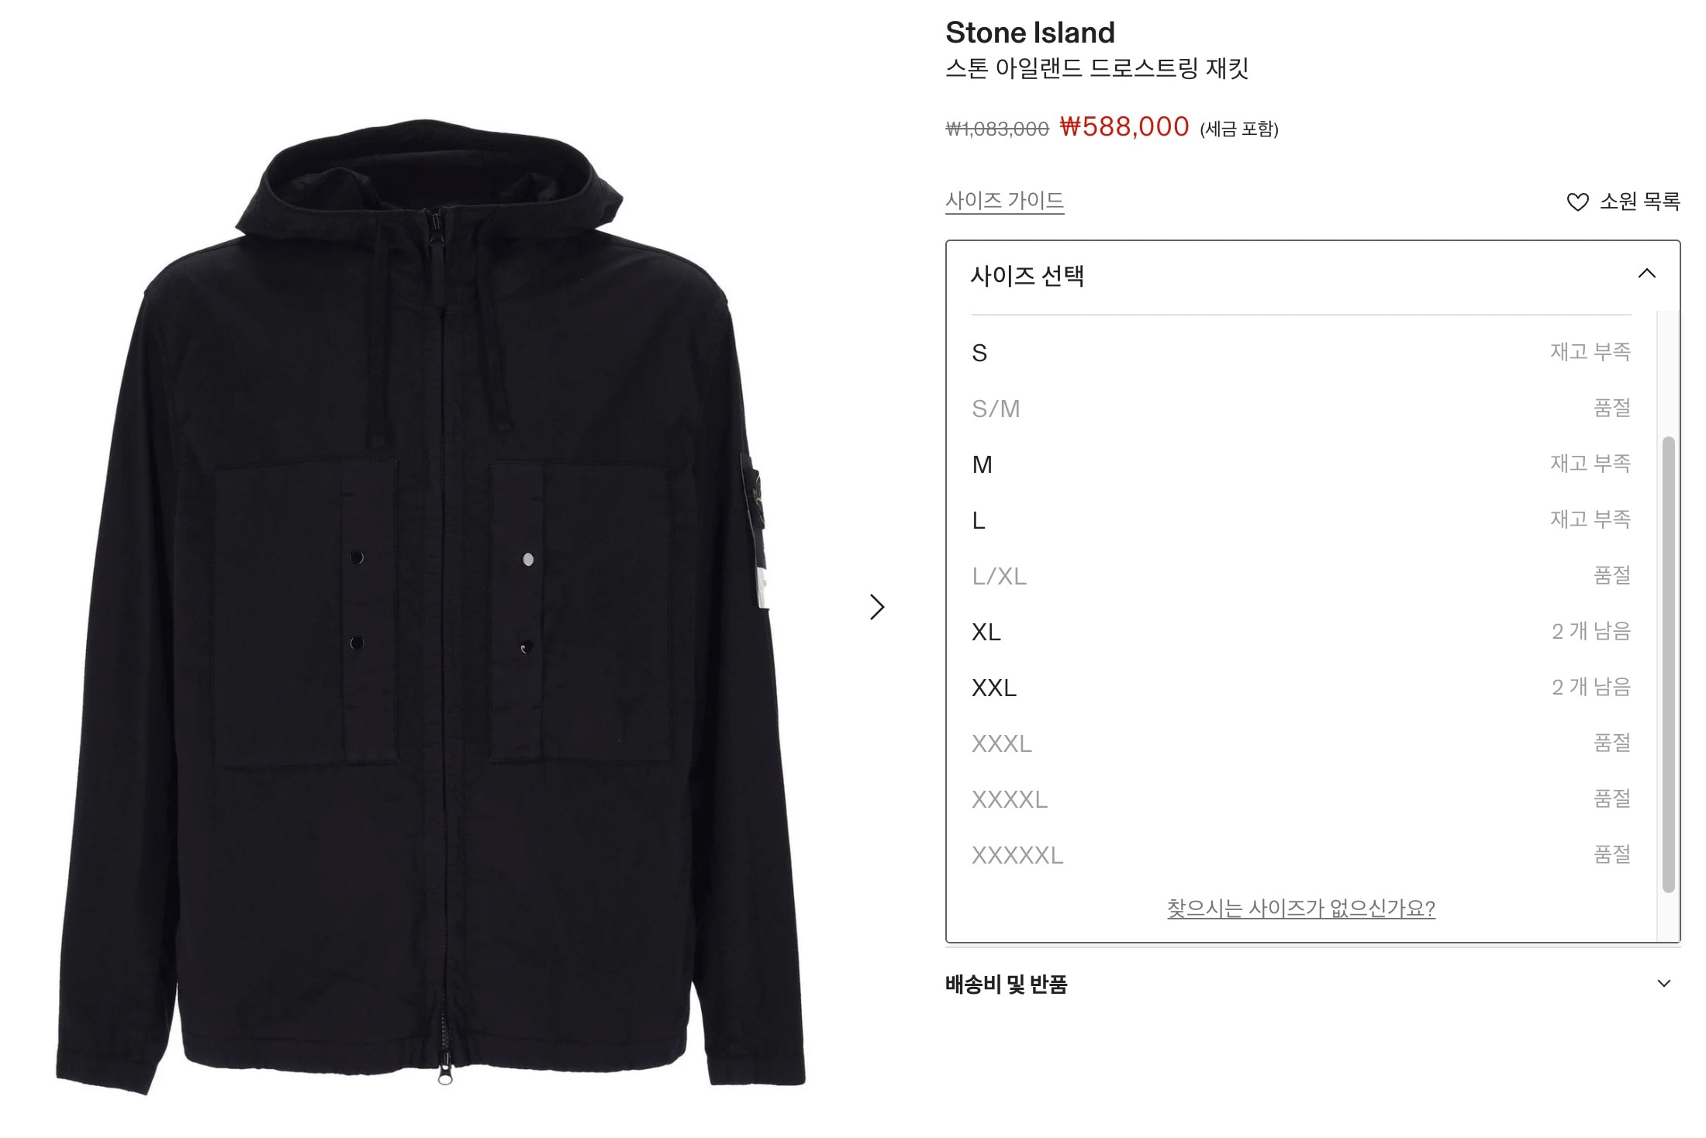This screenshot has height=1138, width=1706.
Task: Click sold-out XXXXL size row
Action: (1301, 799)
